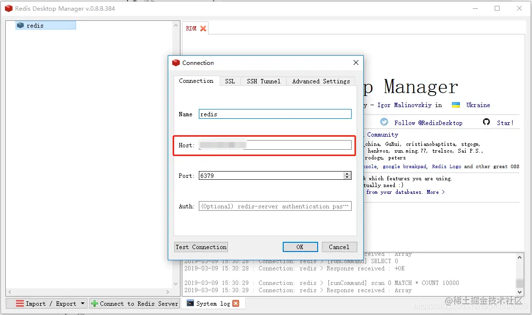Click the log line 'Response received : +OK'
Screen dimensions: 532x315
[294, 268]
